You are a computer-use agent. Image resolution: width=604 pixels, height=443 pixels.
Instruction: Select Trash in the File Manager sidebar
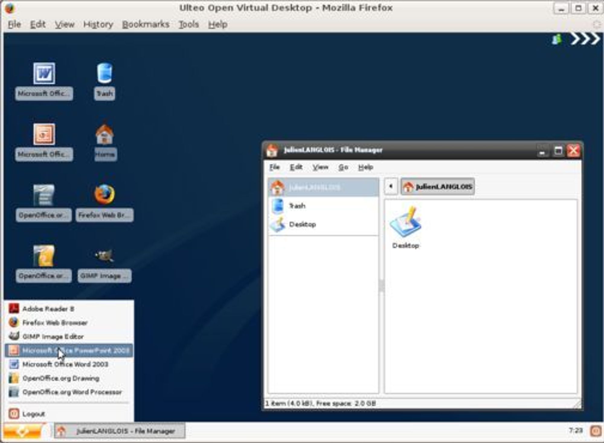(x=323, y=206)
